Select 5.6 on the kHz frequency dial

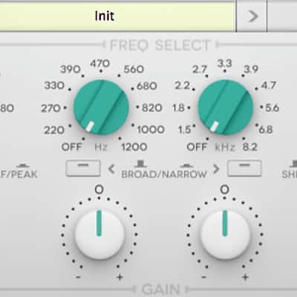point(272,108)
